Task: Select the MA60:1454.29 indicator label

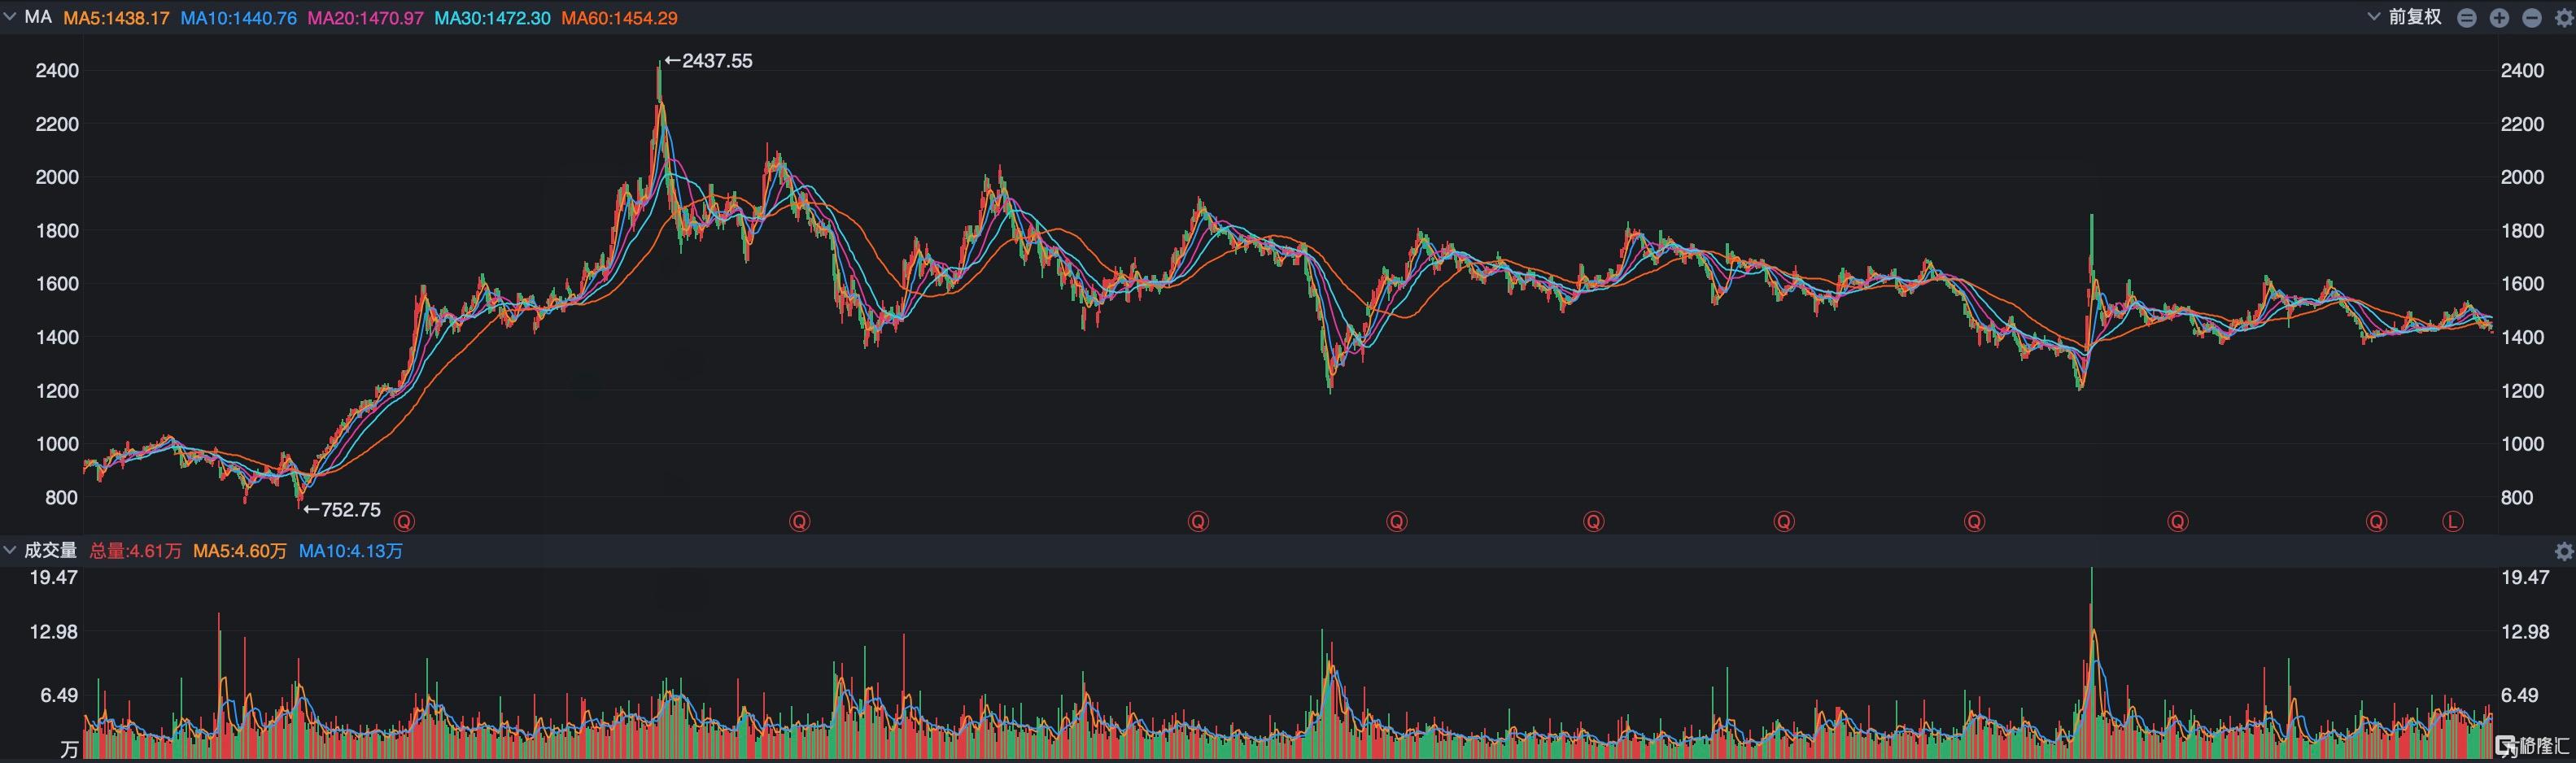Action: click(x=619, y=18)
